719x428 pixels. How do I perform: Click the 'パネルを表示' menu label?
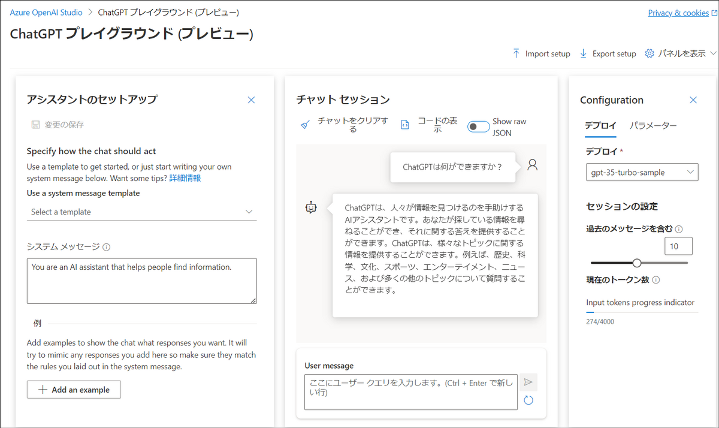682,53
